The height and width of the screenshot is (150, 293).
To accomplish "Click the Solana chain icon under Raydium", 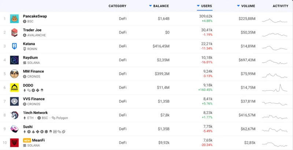I will [25, 63].
